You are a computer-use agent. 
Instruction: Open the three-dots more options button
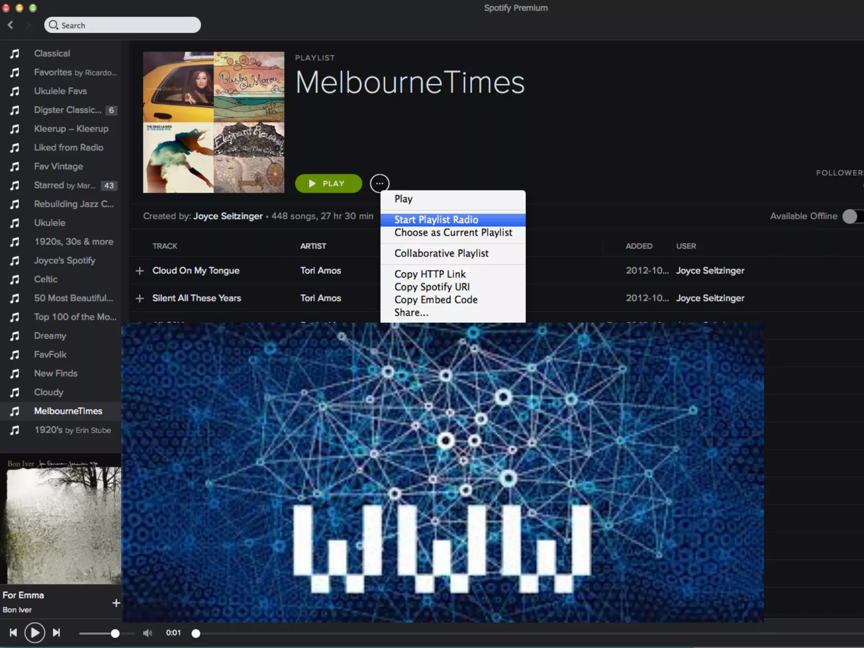tap(379, 183)
